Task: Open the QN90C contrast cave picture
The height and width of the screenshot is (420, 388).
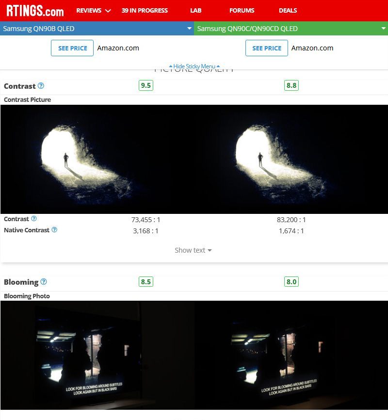Action: (291, 159)
